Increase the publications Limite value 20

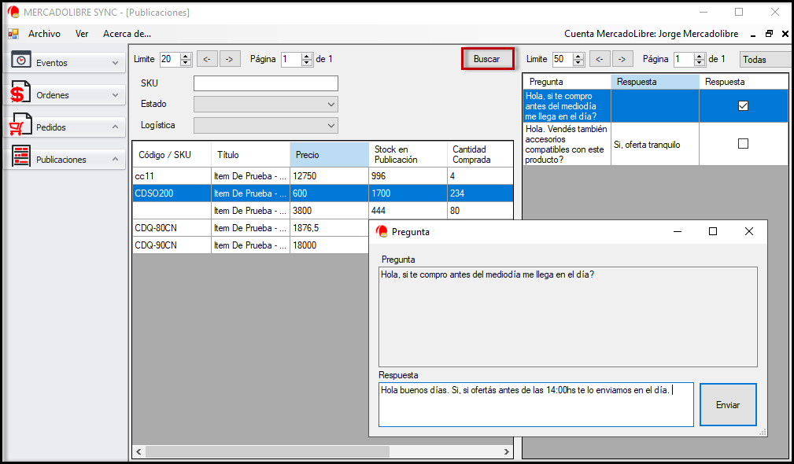[x=186, y=56]
